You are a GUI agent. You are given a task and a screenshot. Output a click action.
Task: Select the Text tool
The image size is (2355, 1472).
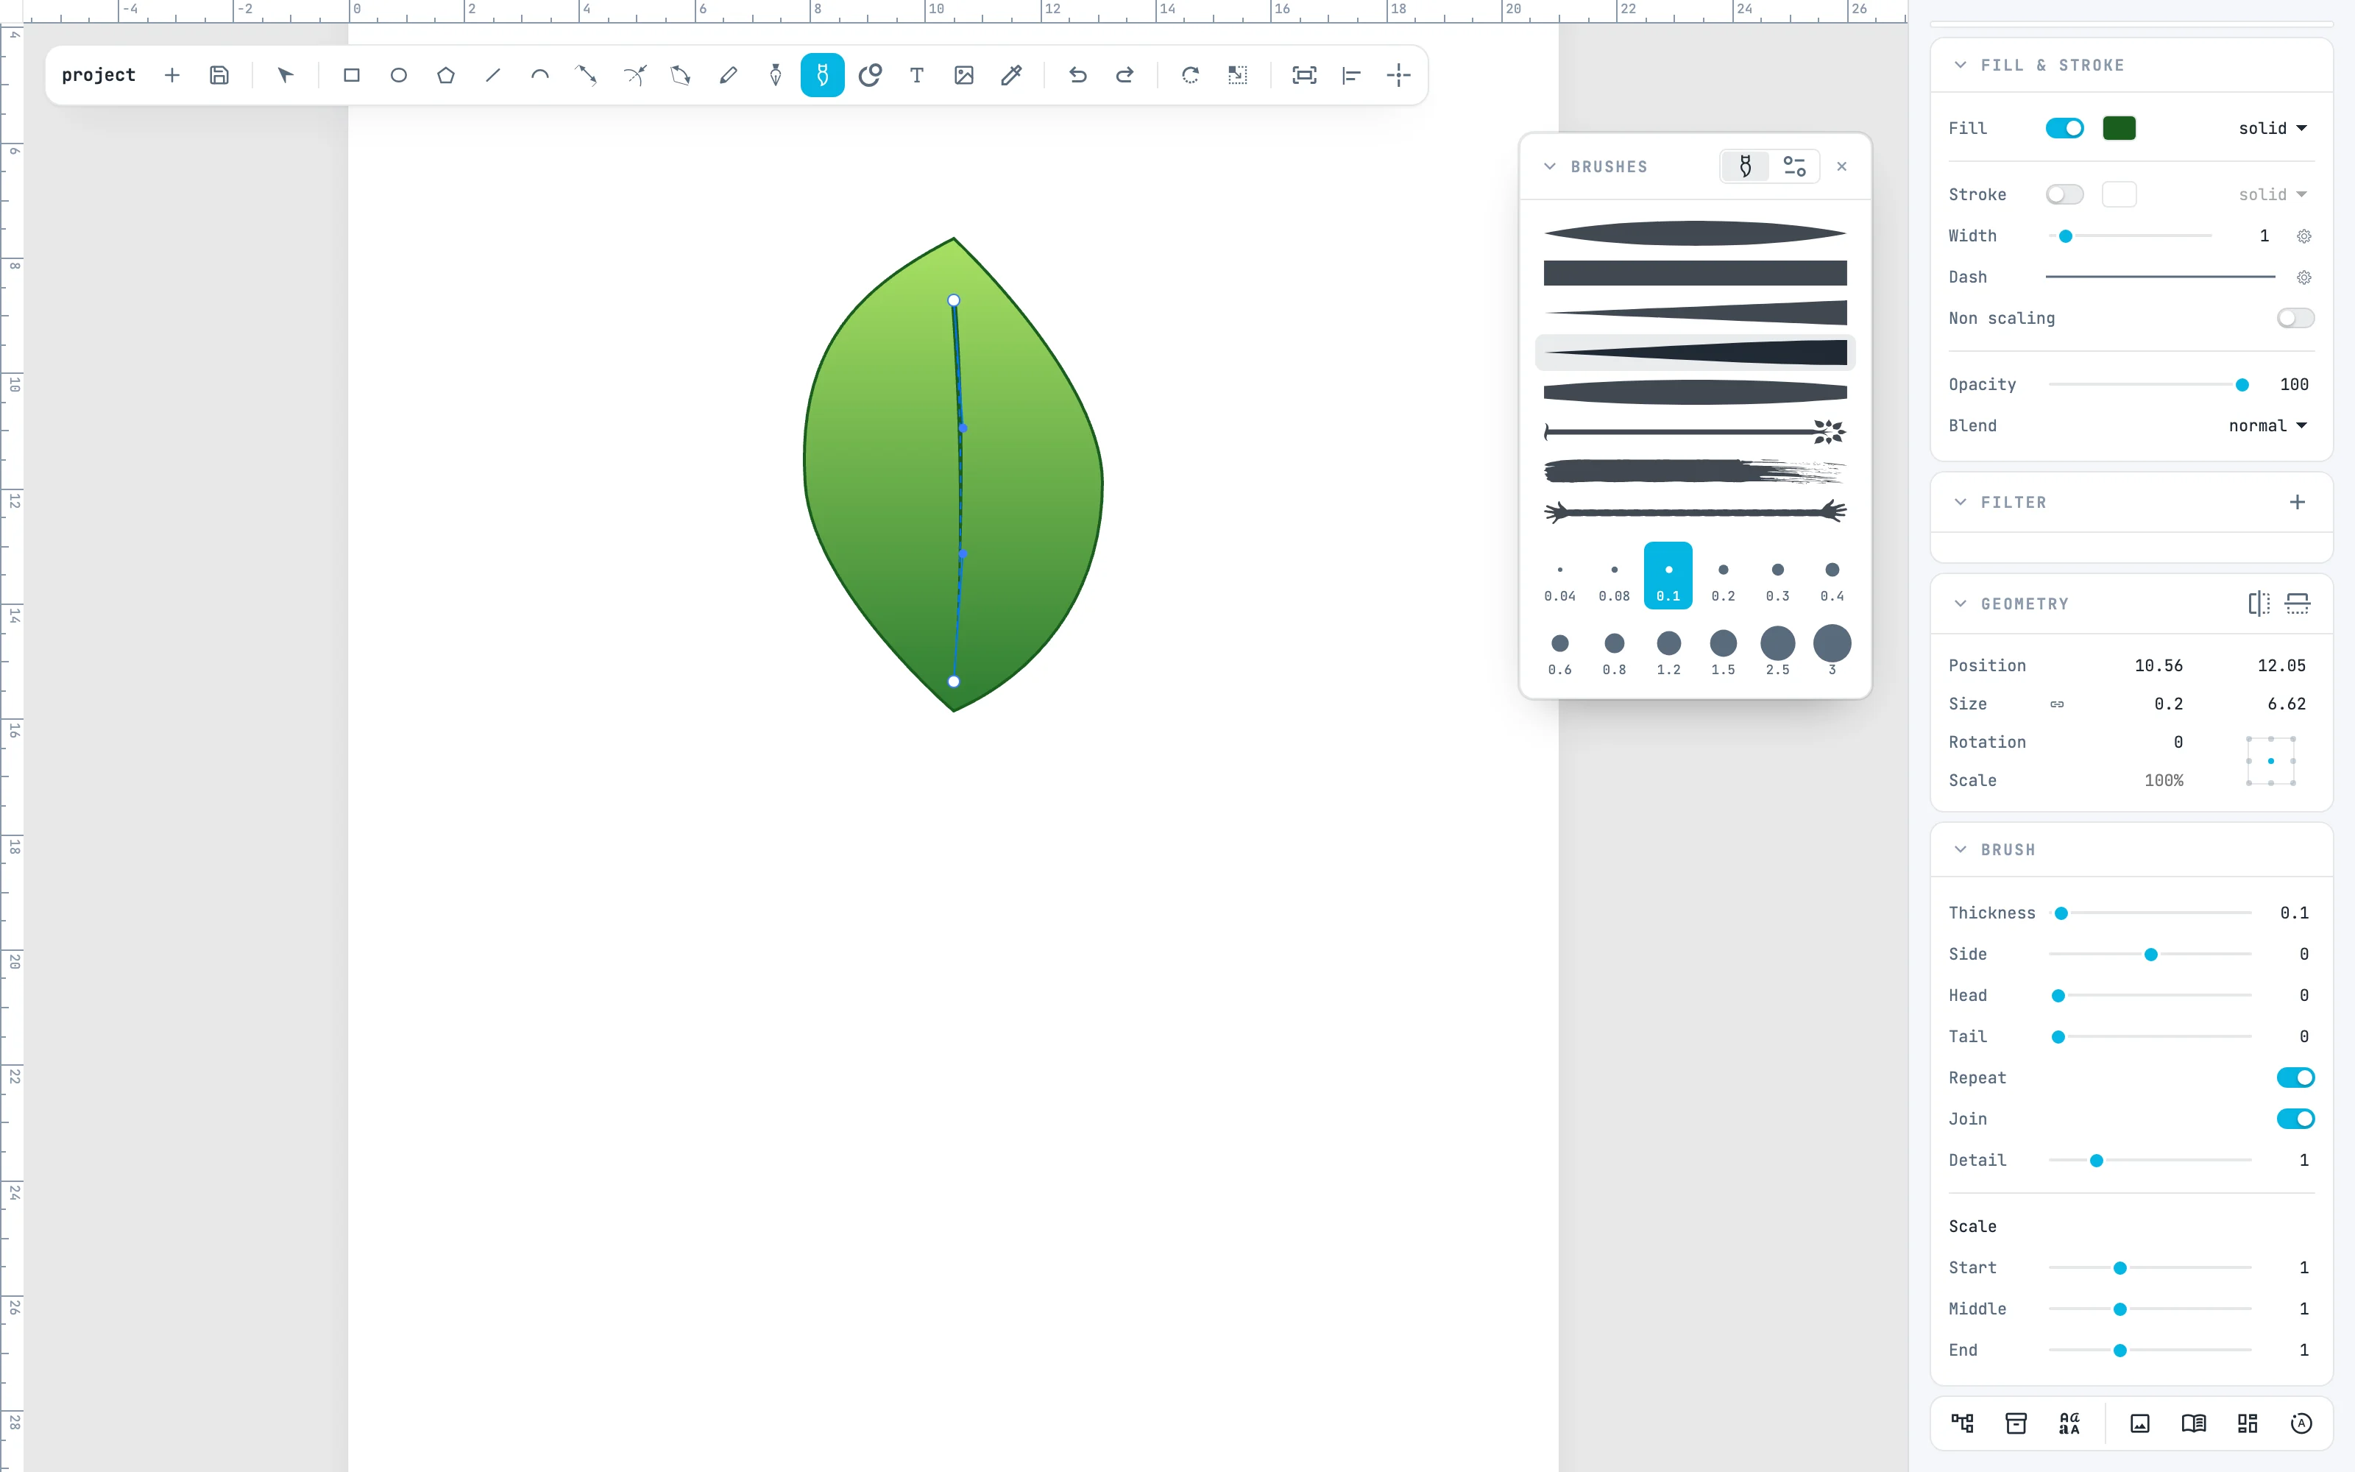917,75
